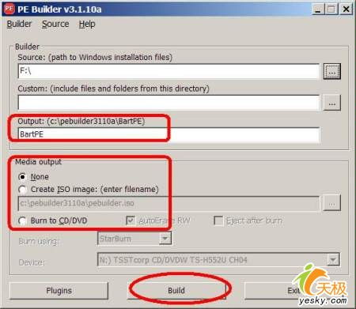The image size is (356, 309).
Task: Click the PE Builder title bar icon
Action: [9, 9]
